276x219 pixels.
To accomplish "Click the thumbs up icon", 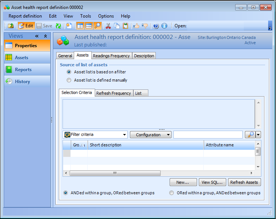I will coord(136,26).
